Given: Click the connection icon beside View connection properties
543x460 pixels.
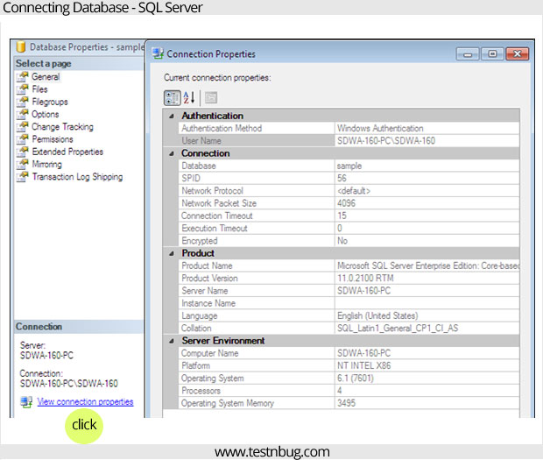Looking at the screenshot, I should coord(26,402).
